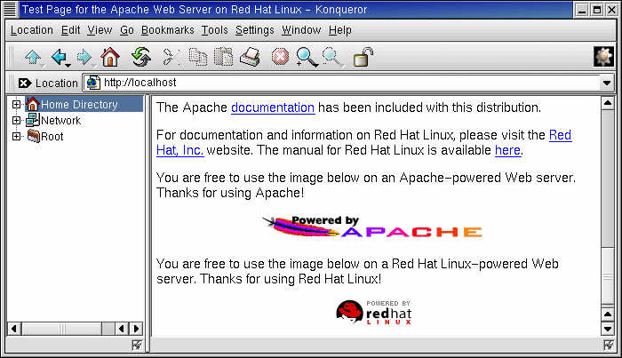Click the Root folder icon in sidebar
This screenshot has width=622, height=358.
pos(34,137)
